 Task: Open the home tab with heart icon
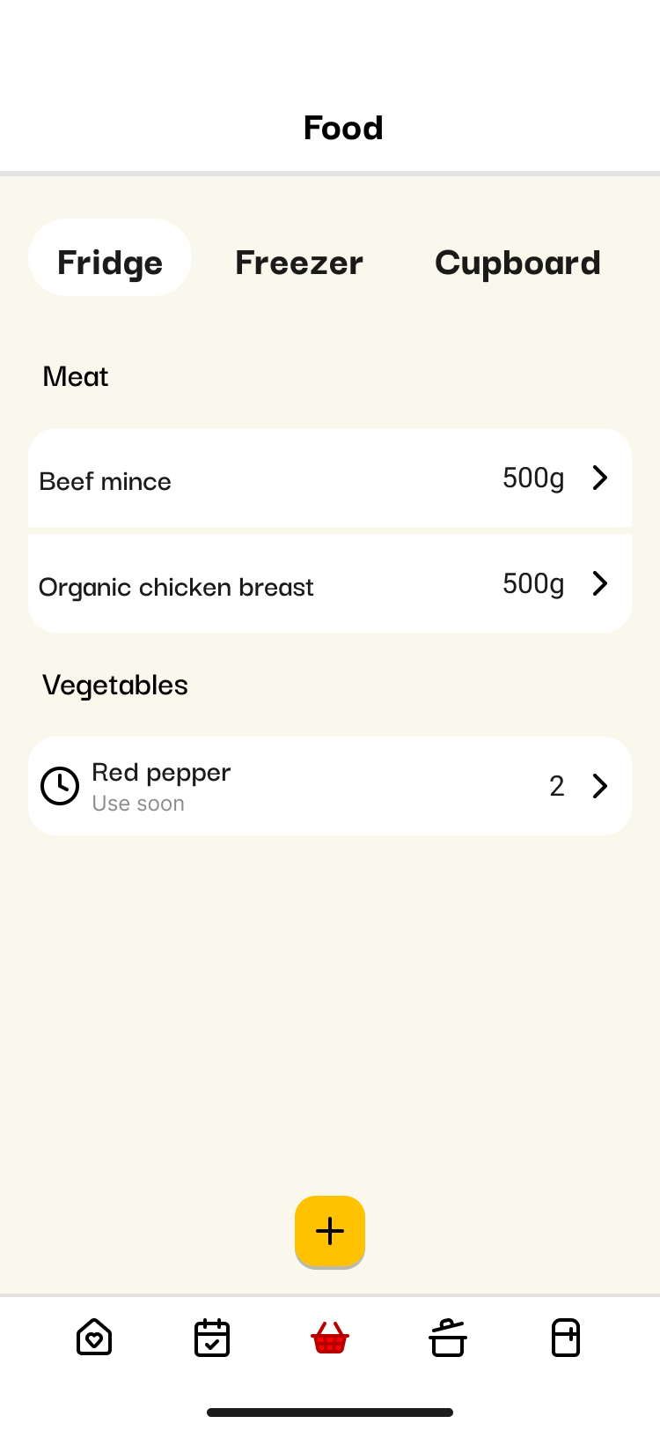click(94, 1338)
